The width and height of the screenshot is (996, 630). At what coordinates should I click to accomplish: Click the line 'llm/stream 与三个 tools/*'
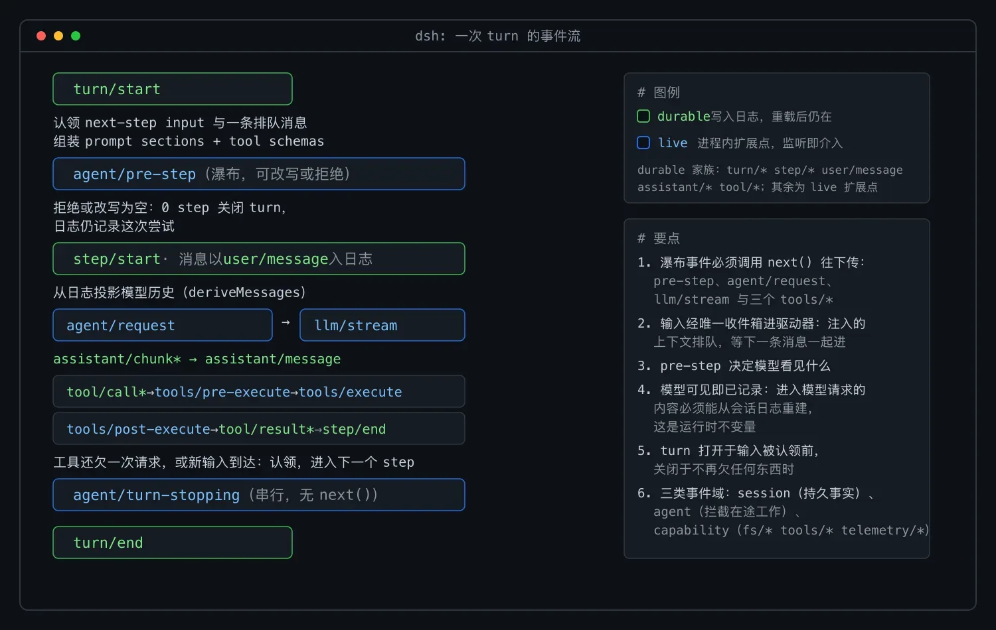(744, 299)
